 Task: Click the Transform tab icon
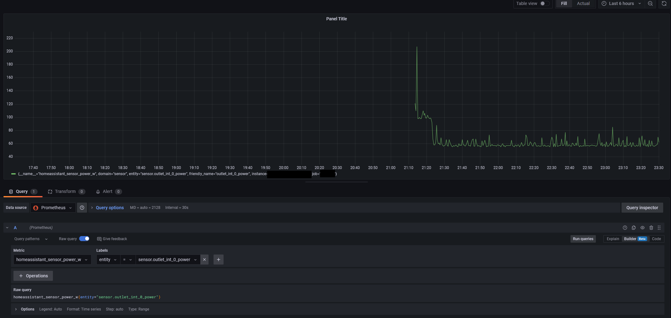tap(50, 192)
